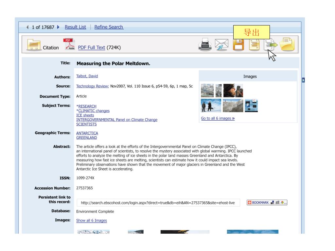Click the BOOKMARK share button
The image size is (335, 251).
[x=267, y=203]
